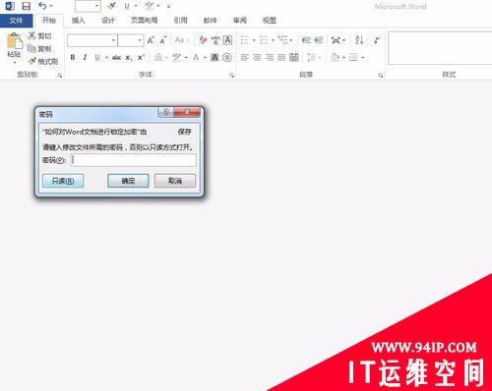Switch to the Review (审阅) tab

tap(240, 21)
